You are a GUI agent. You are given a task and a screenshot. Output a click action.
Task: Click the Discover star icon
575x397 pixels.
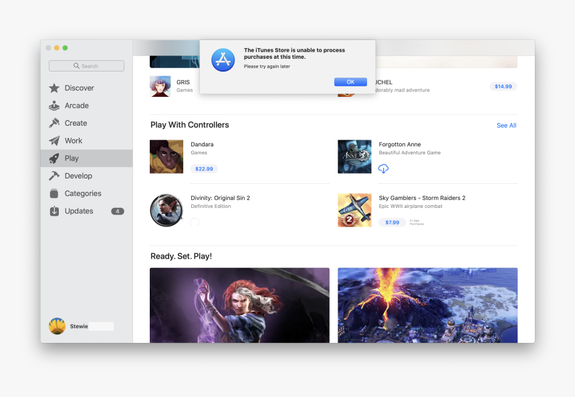pyautogui.click(x=54, y=88)
